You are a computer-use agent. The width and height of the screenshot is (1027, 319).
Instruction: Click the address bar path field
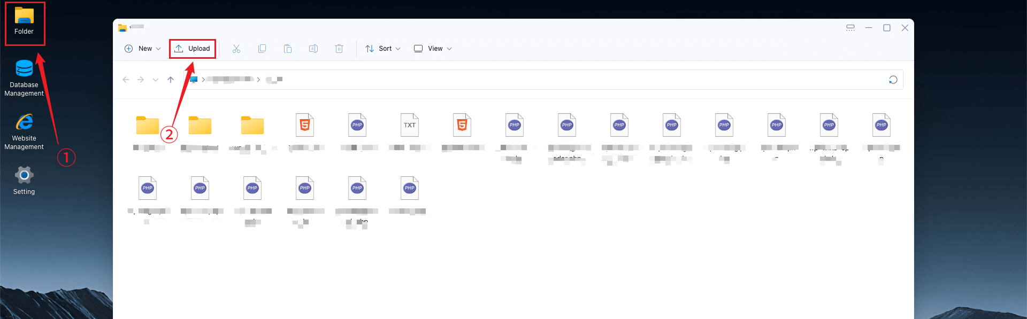pyautogui.click(x=544, y=80)
